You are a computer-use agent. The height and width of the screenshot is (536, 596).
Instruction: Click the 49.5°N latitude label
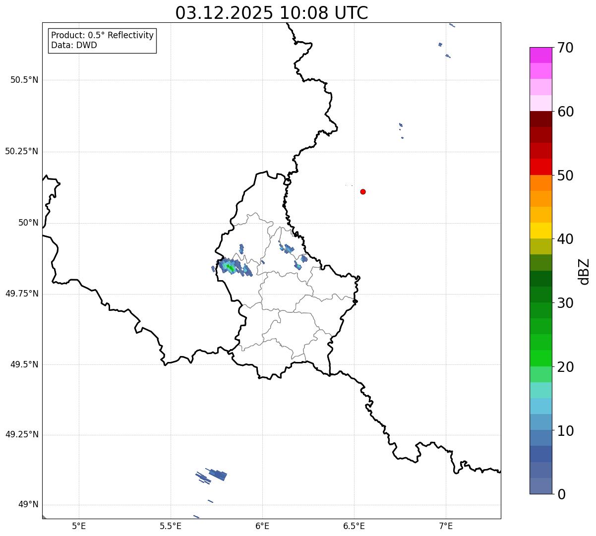(24, 364)
